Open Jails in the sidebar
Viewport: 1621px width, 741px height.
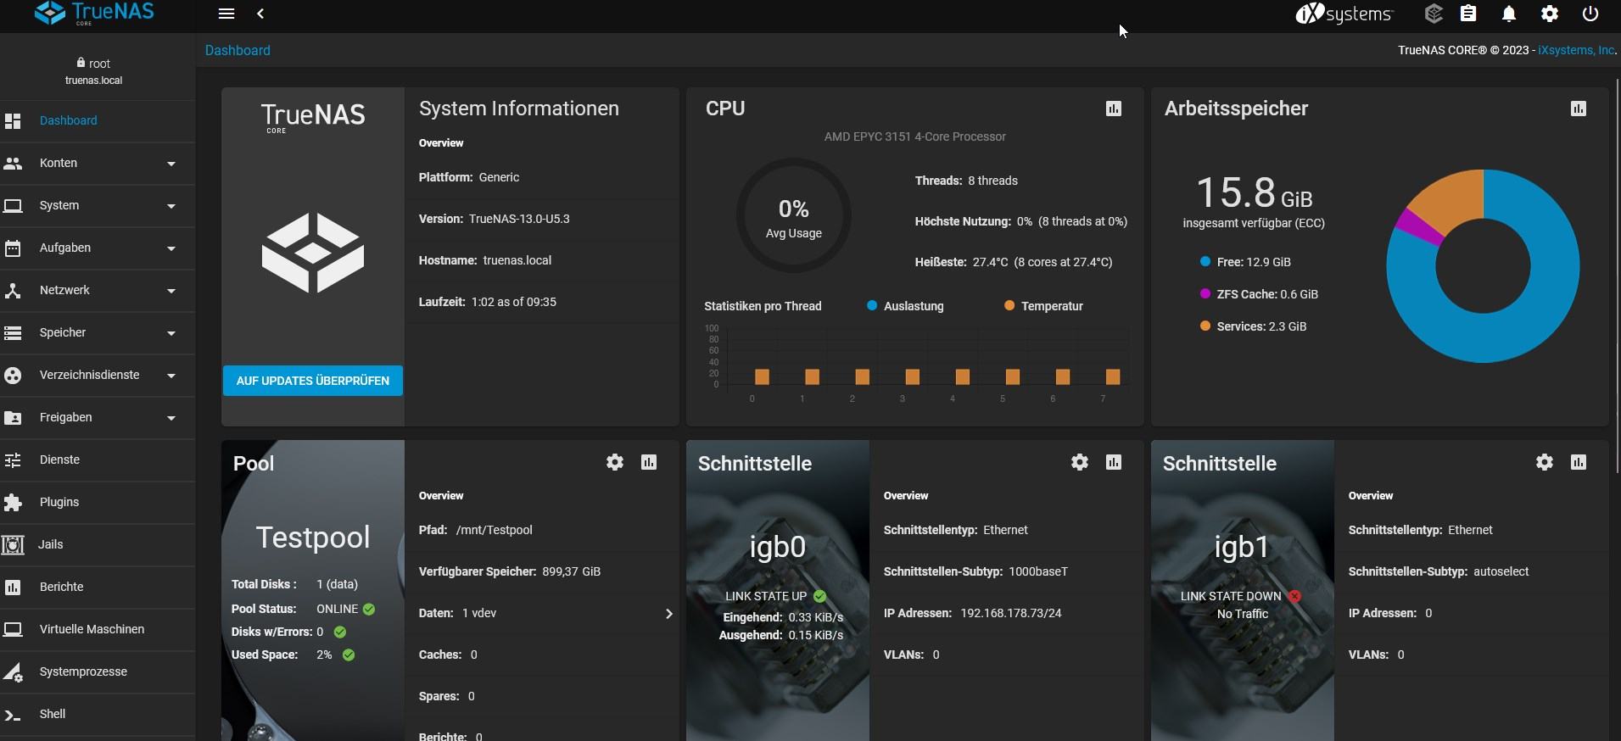pyautogui.click(x=98, y=545)
